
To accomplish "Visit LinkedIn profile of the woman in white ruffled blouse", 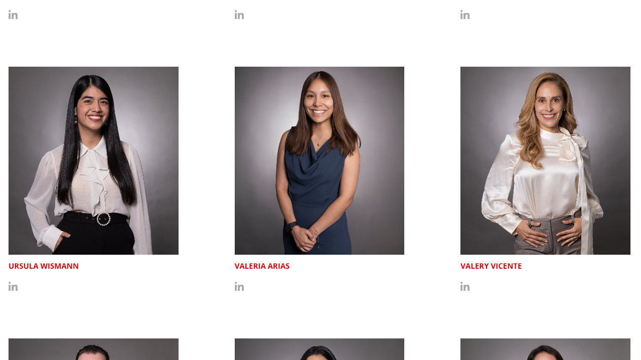I will (13, 286).
